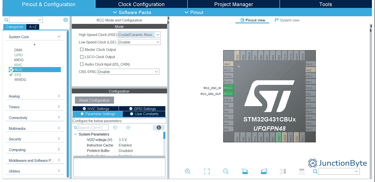Select the PB12 pin on chip
The height and width of the screenshot is (182, 375).
(310, 129)
